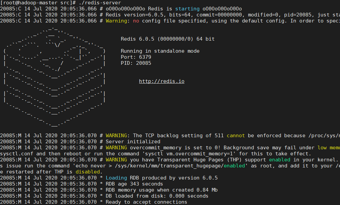Click the 'Port: 6379' line

coord(136,57)
